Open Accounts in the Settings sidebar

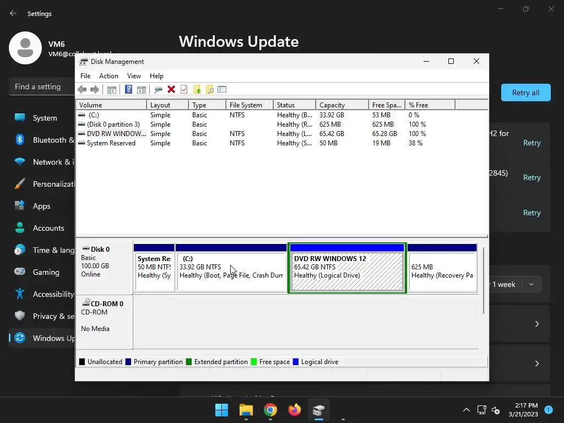[x=42, y=228]
